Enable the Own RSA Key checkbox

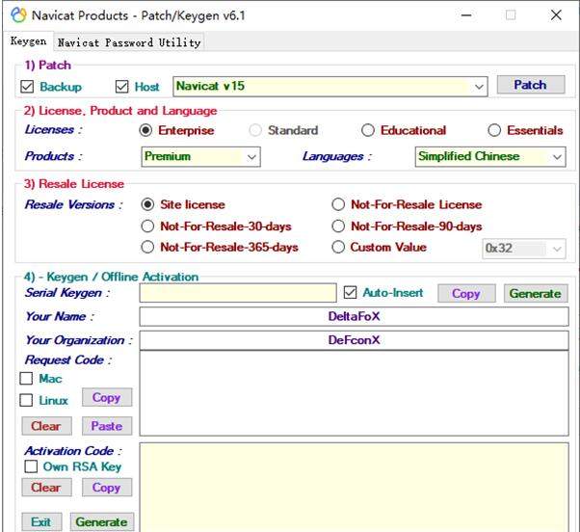click(x=31, y=466)
